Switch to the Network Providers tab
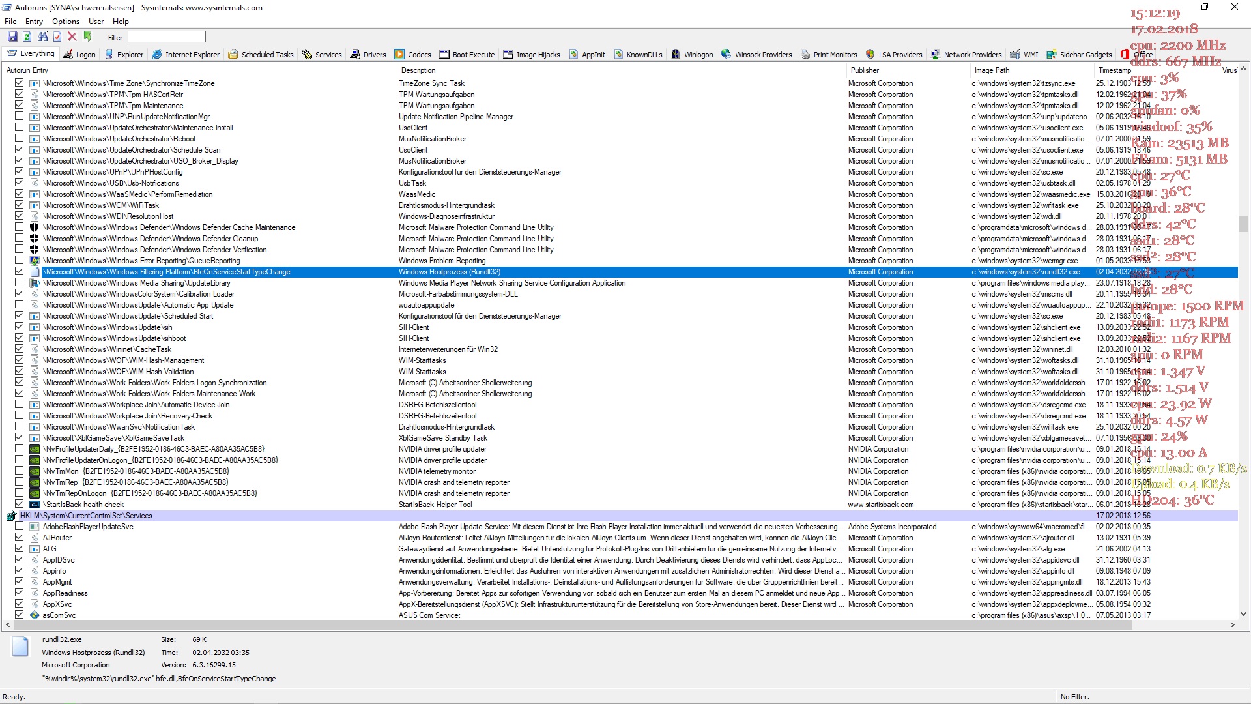This screenshot has height=704, width=1251. pyautogui.click(x=966, y=55)
